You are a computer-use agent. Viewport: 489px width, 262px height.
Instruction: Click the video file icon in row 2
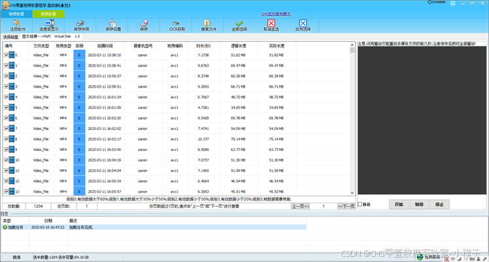coord(12,76)
